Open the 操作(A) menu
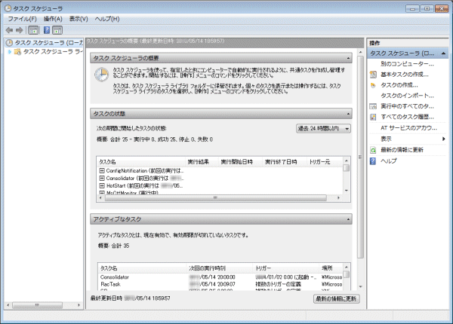The width and height of the screenshot is (453, 324). click(53, 18)
